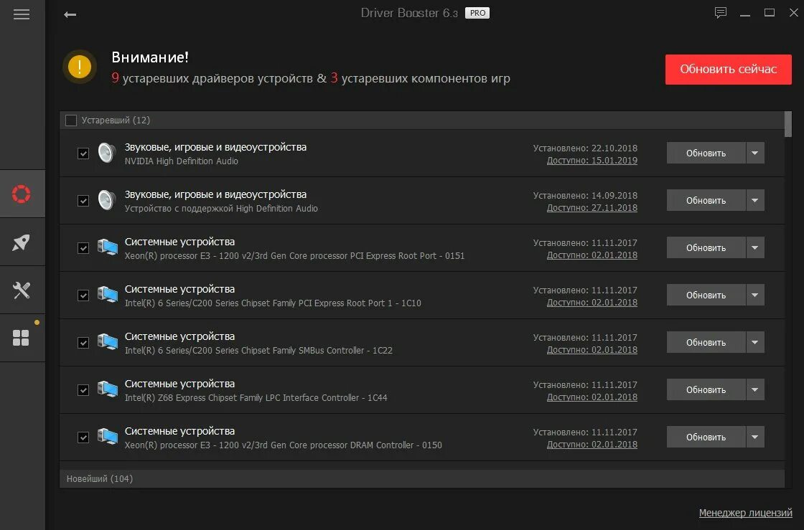
Task: Open update dropdown for High Definition Audio device
Action: (x=754, y=200)
